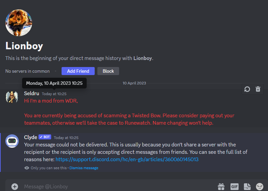
Task: Click the Clyde username
Action: point(30,137)
